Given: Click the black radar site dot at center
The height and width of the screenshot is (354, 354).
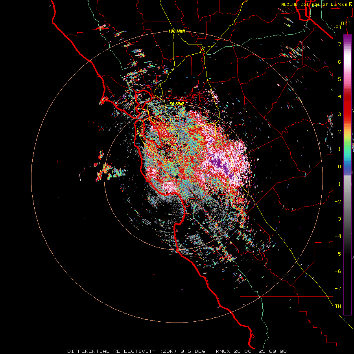Looking at the screenshot, I should pos(177,177).
